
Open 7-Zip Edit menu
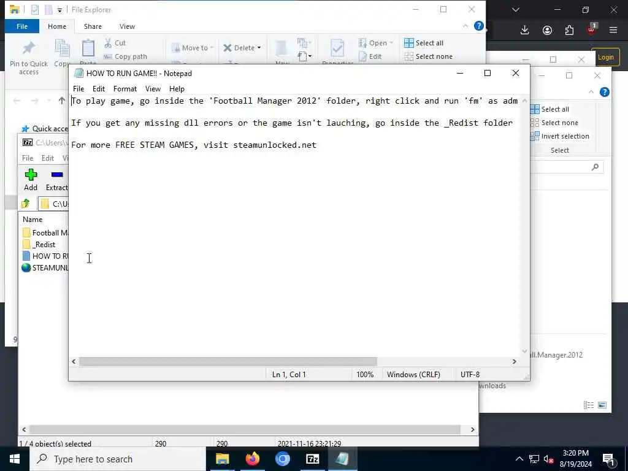point(48,158)
